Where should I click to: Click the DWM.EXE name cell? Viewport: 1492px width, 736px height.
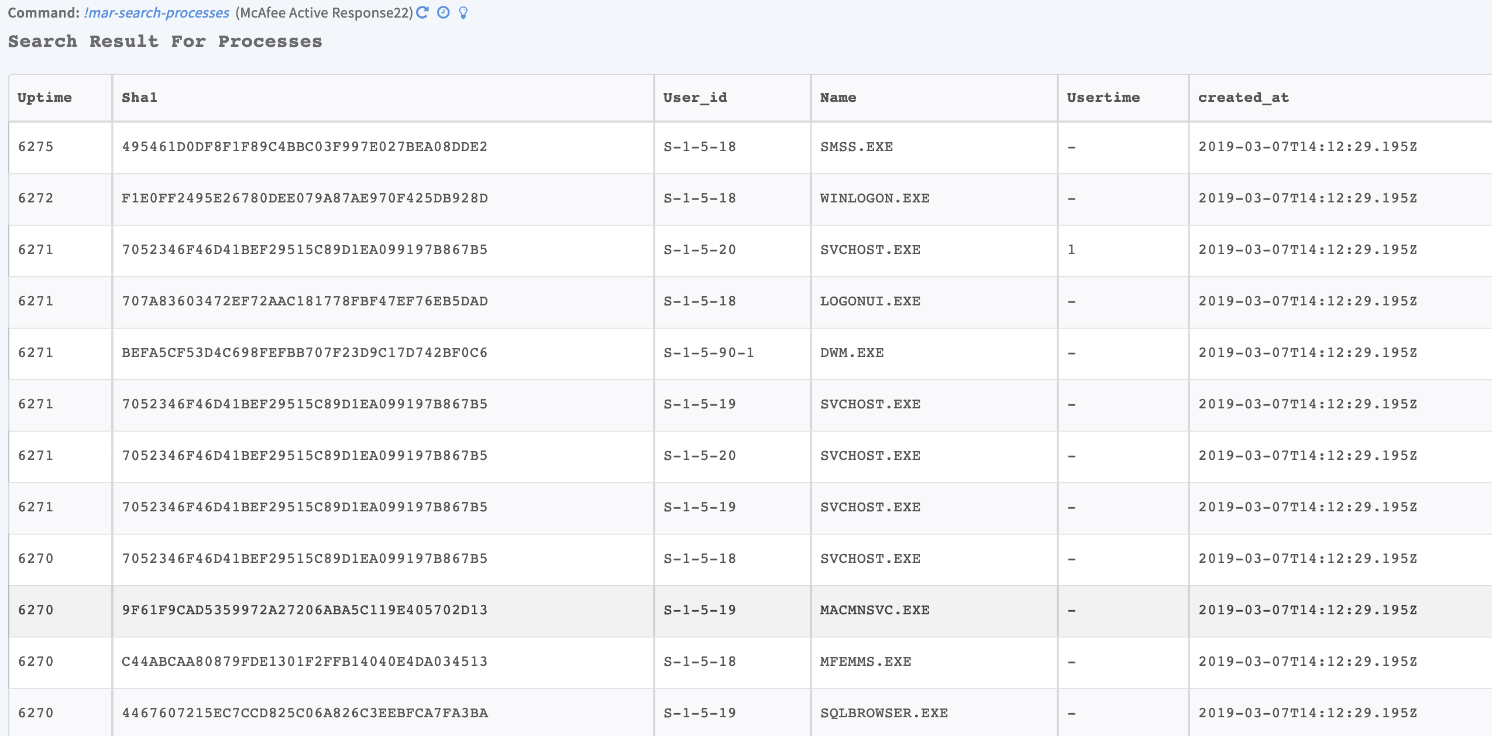pos(852,353)
